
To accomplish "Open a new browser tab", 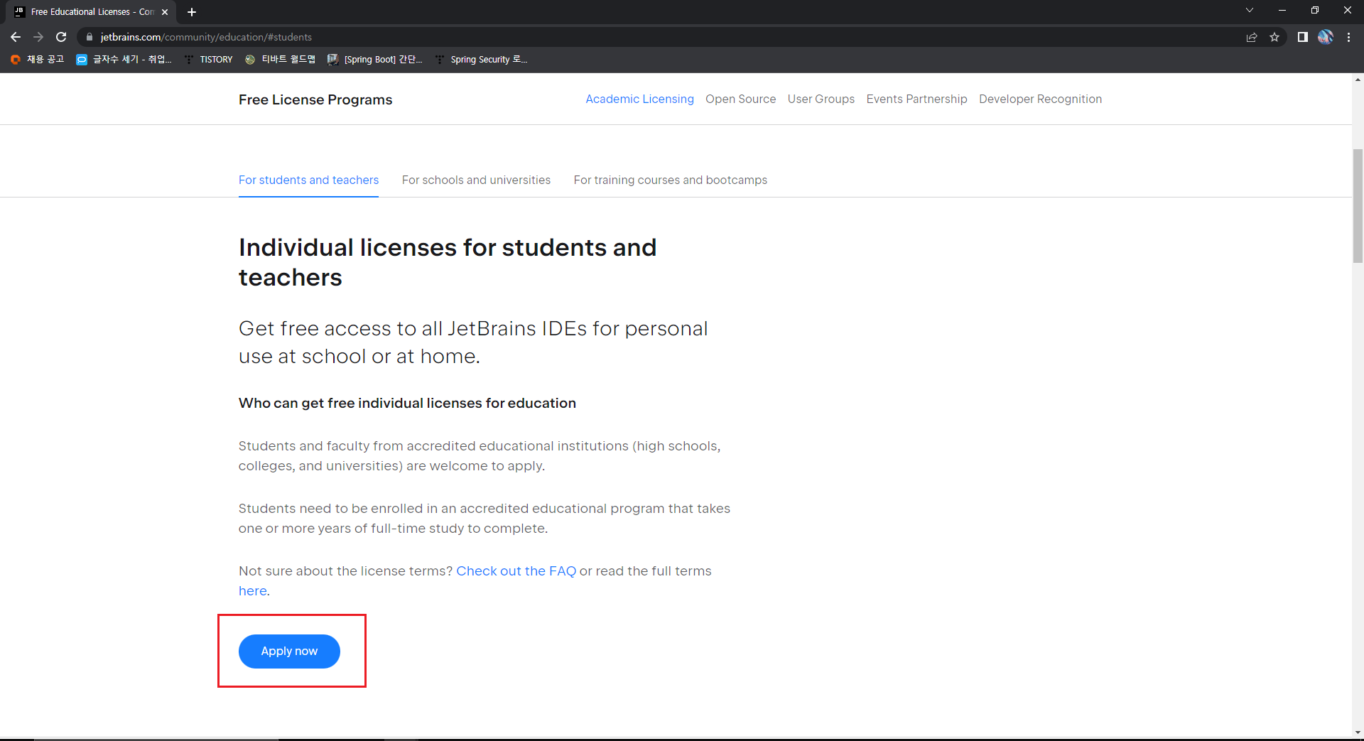I will [192, 12].
